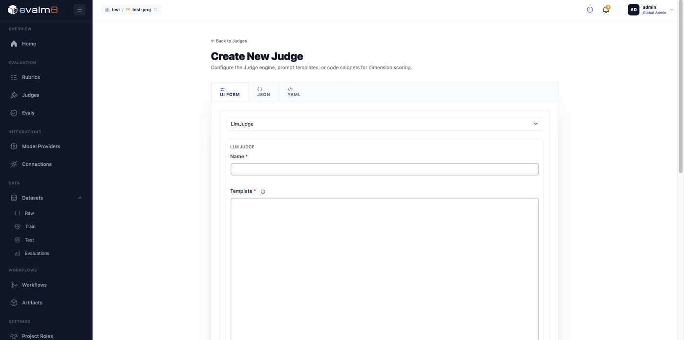Switch to the JSON tab
This screenshot has height=340, width=684.
[263, 92]
